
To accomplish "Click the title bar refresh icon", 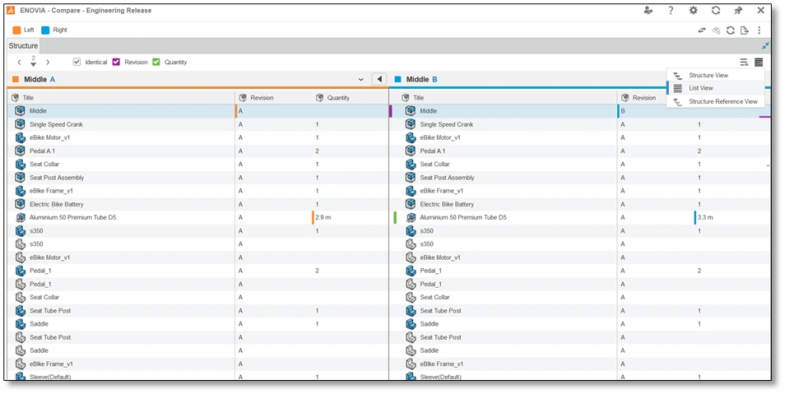I will click(716, 10).
